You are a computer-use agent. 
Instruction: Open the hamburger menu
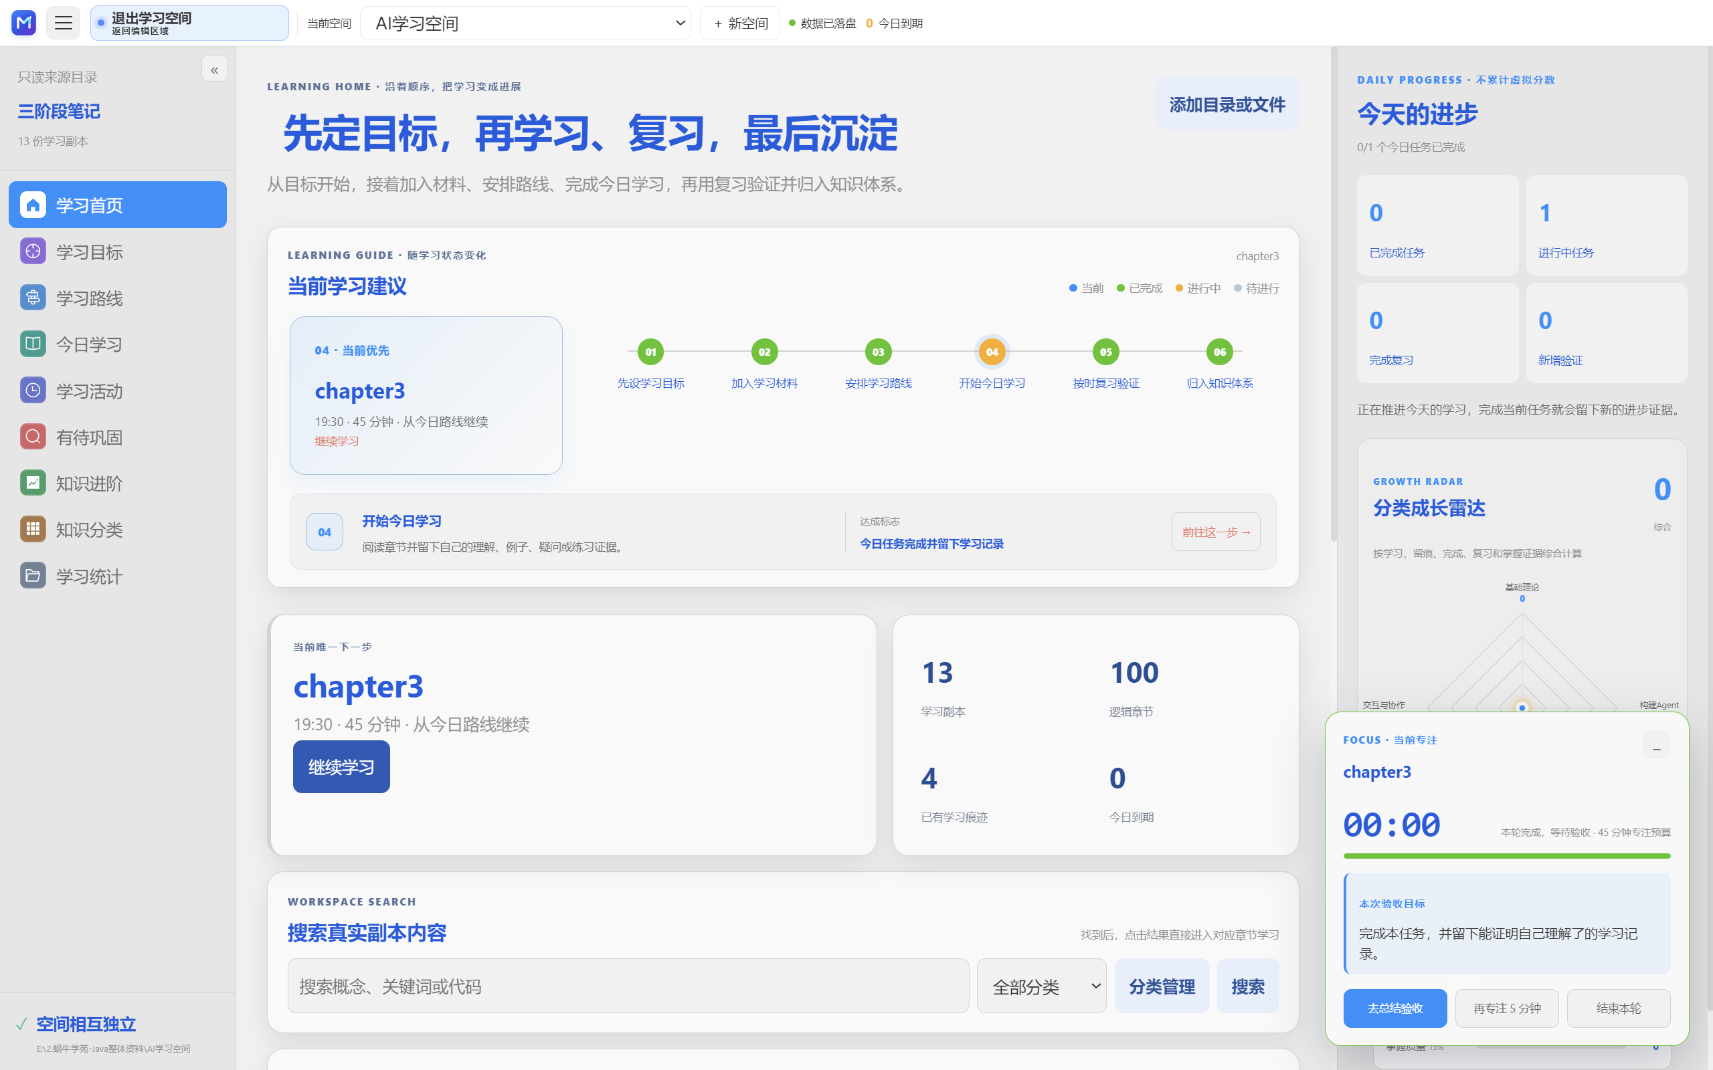pyautogui.click(x=63, y=23)
